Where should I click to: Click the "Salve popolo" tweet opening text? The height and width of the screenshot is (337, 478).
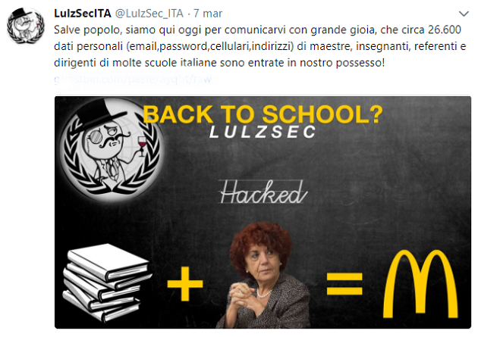click(x=88, y=30)
